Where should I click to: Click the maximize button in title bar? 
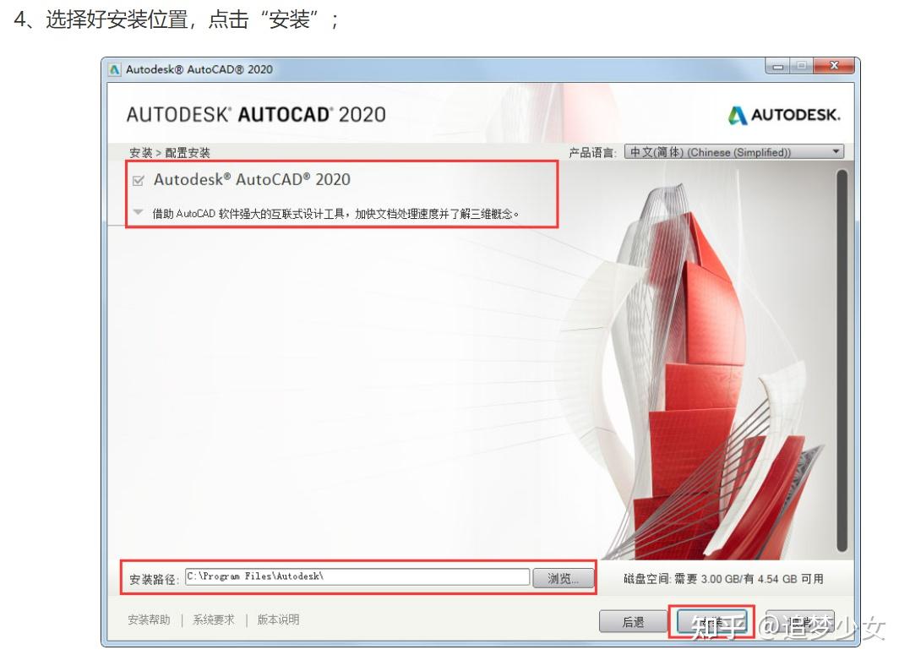tap(802, 67)
